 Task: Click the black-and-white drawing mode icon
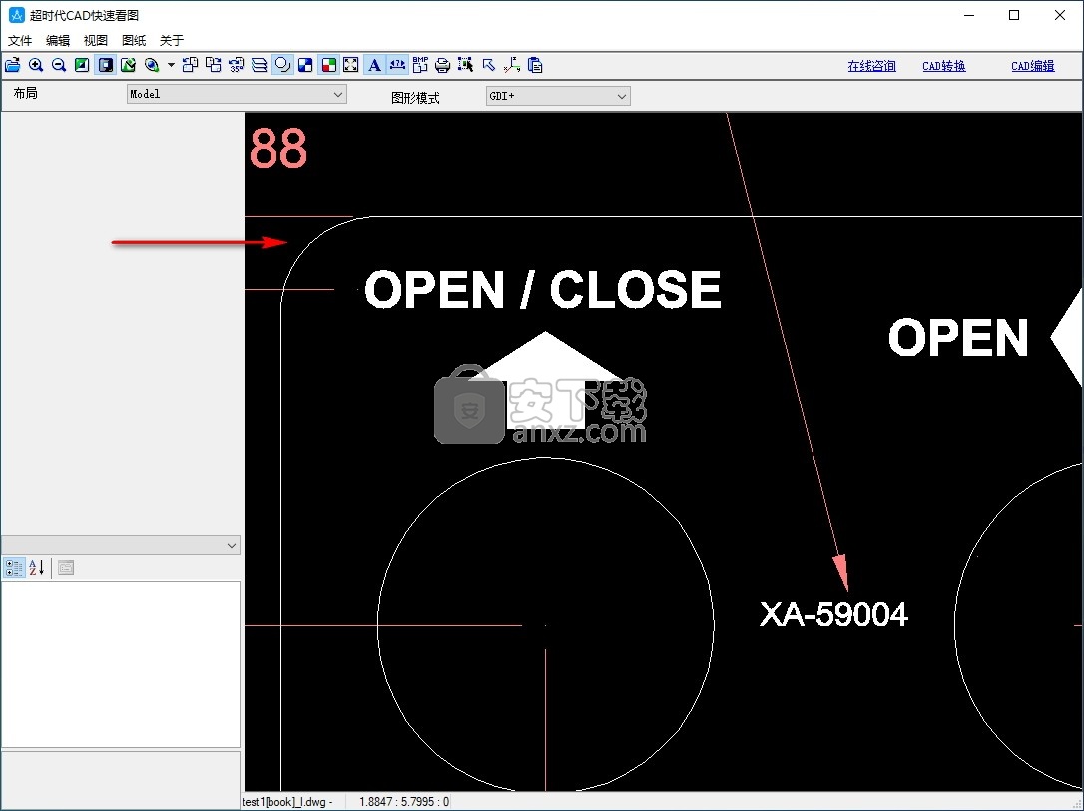(82, 65)
